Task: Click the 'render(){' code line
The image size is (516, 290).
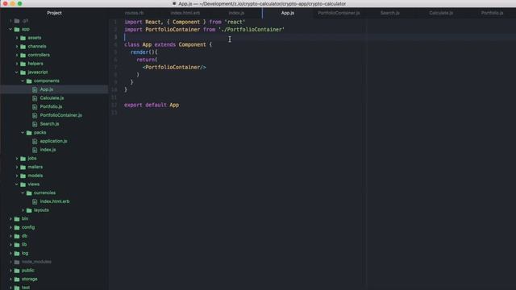Action: (x=144, y=52)
